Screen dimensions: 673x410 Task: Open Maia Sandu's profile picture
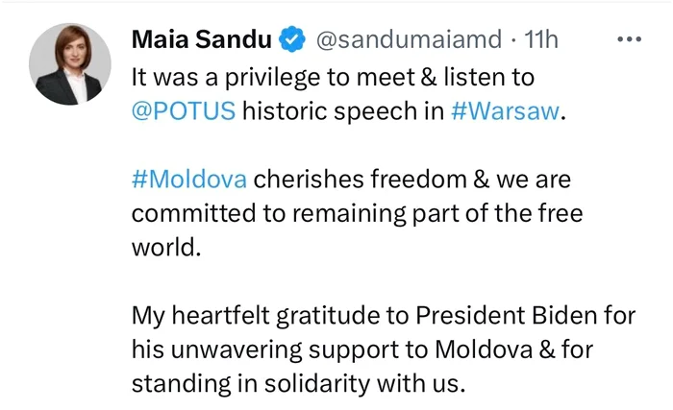[x=70, y=64]
